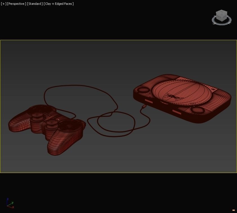
Task: Select the game controller model
Action: [47, 130]
